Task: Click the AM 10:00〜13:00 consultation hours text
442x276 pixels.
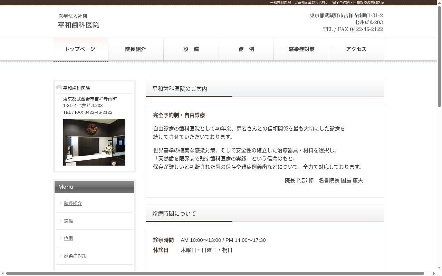Action: pos(201,240)
